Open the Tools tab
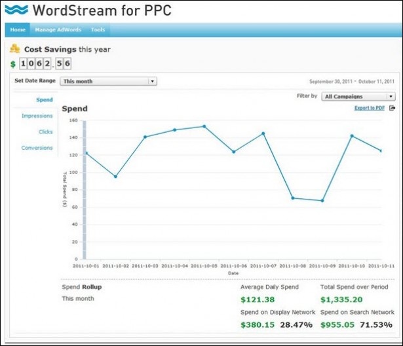Screen dimensions: 403x346 coord(98,29)
